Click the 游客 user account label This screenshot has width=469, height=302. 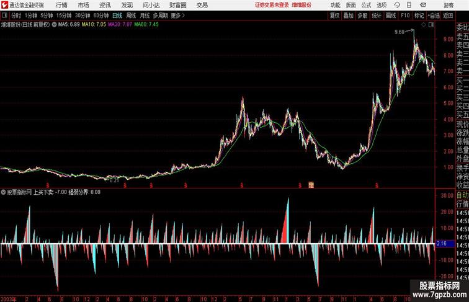[449, 5]
